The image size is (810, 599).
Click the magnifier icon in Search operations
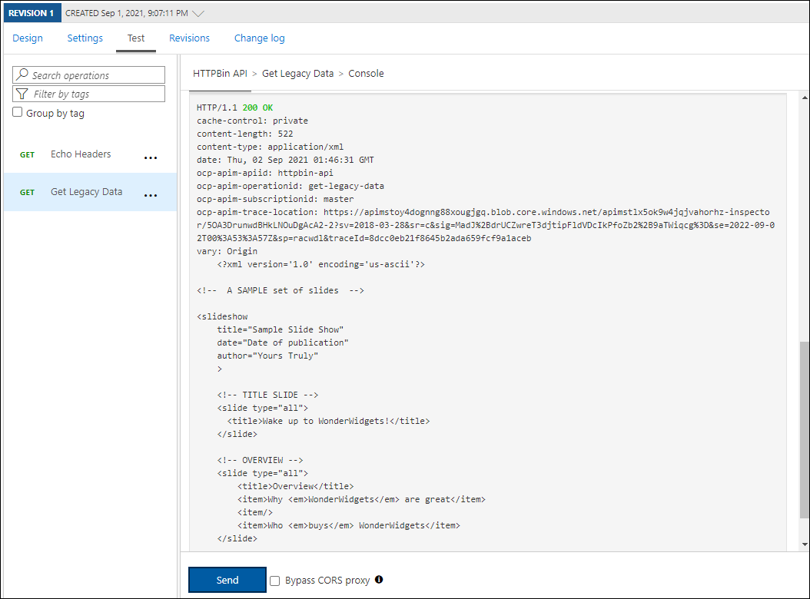click(x=22, y=75)
